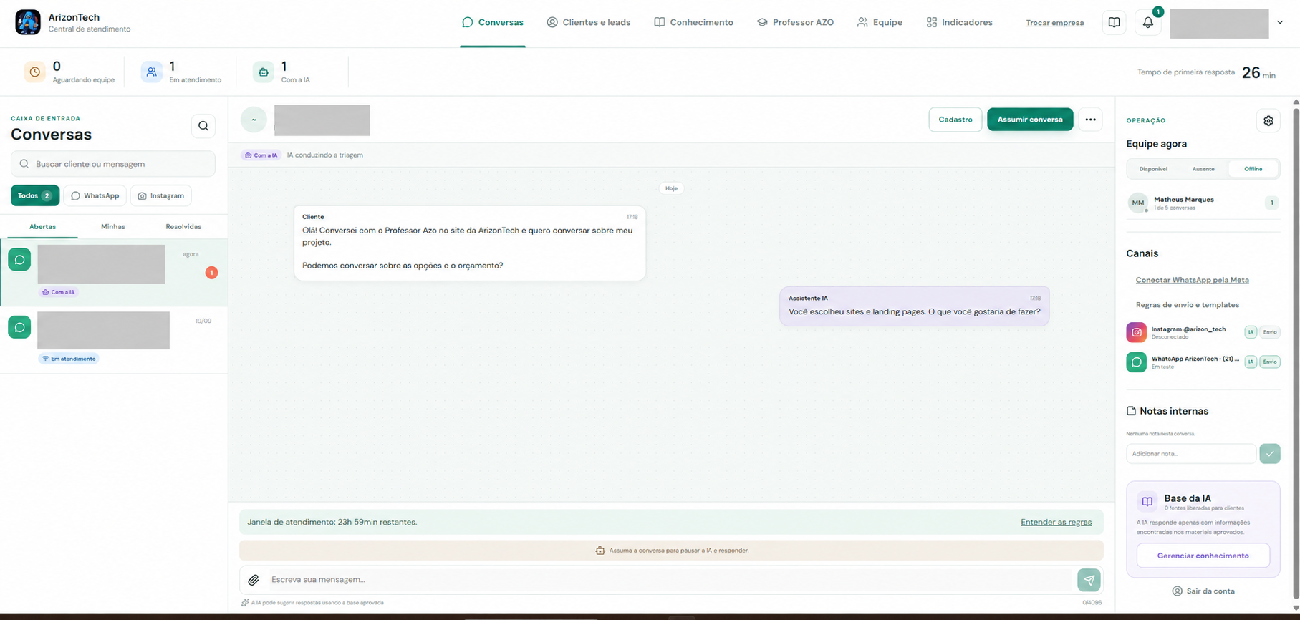Switch to the Resolvidas tab

click(183, 226)
